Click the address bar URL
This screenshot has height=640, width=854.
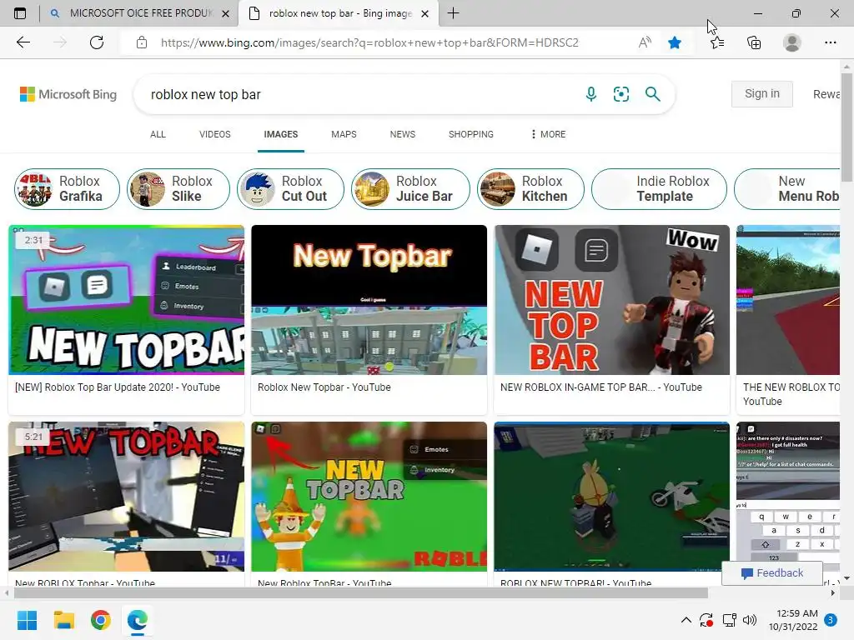point(369,42)
